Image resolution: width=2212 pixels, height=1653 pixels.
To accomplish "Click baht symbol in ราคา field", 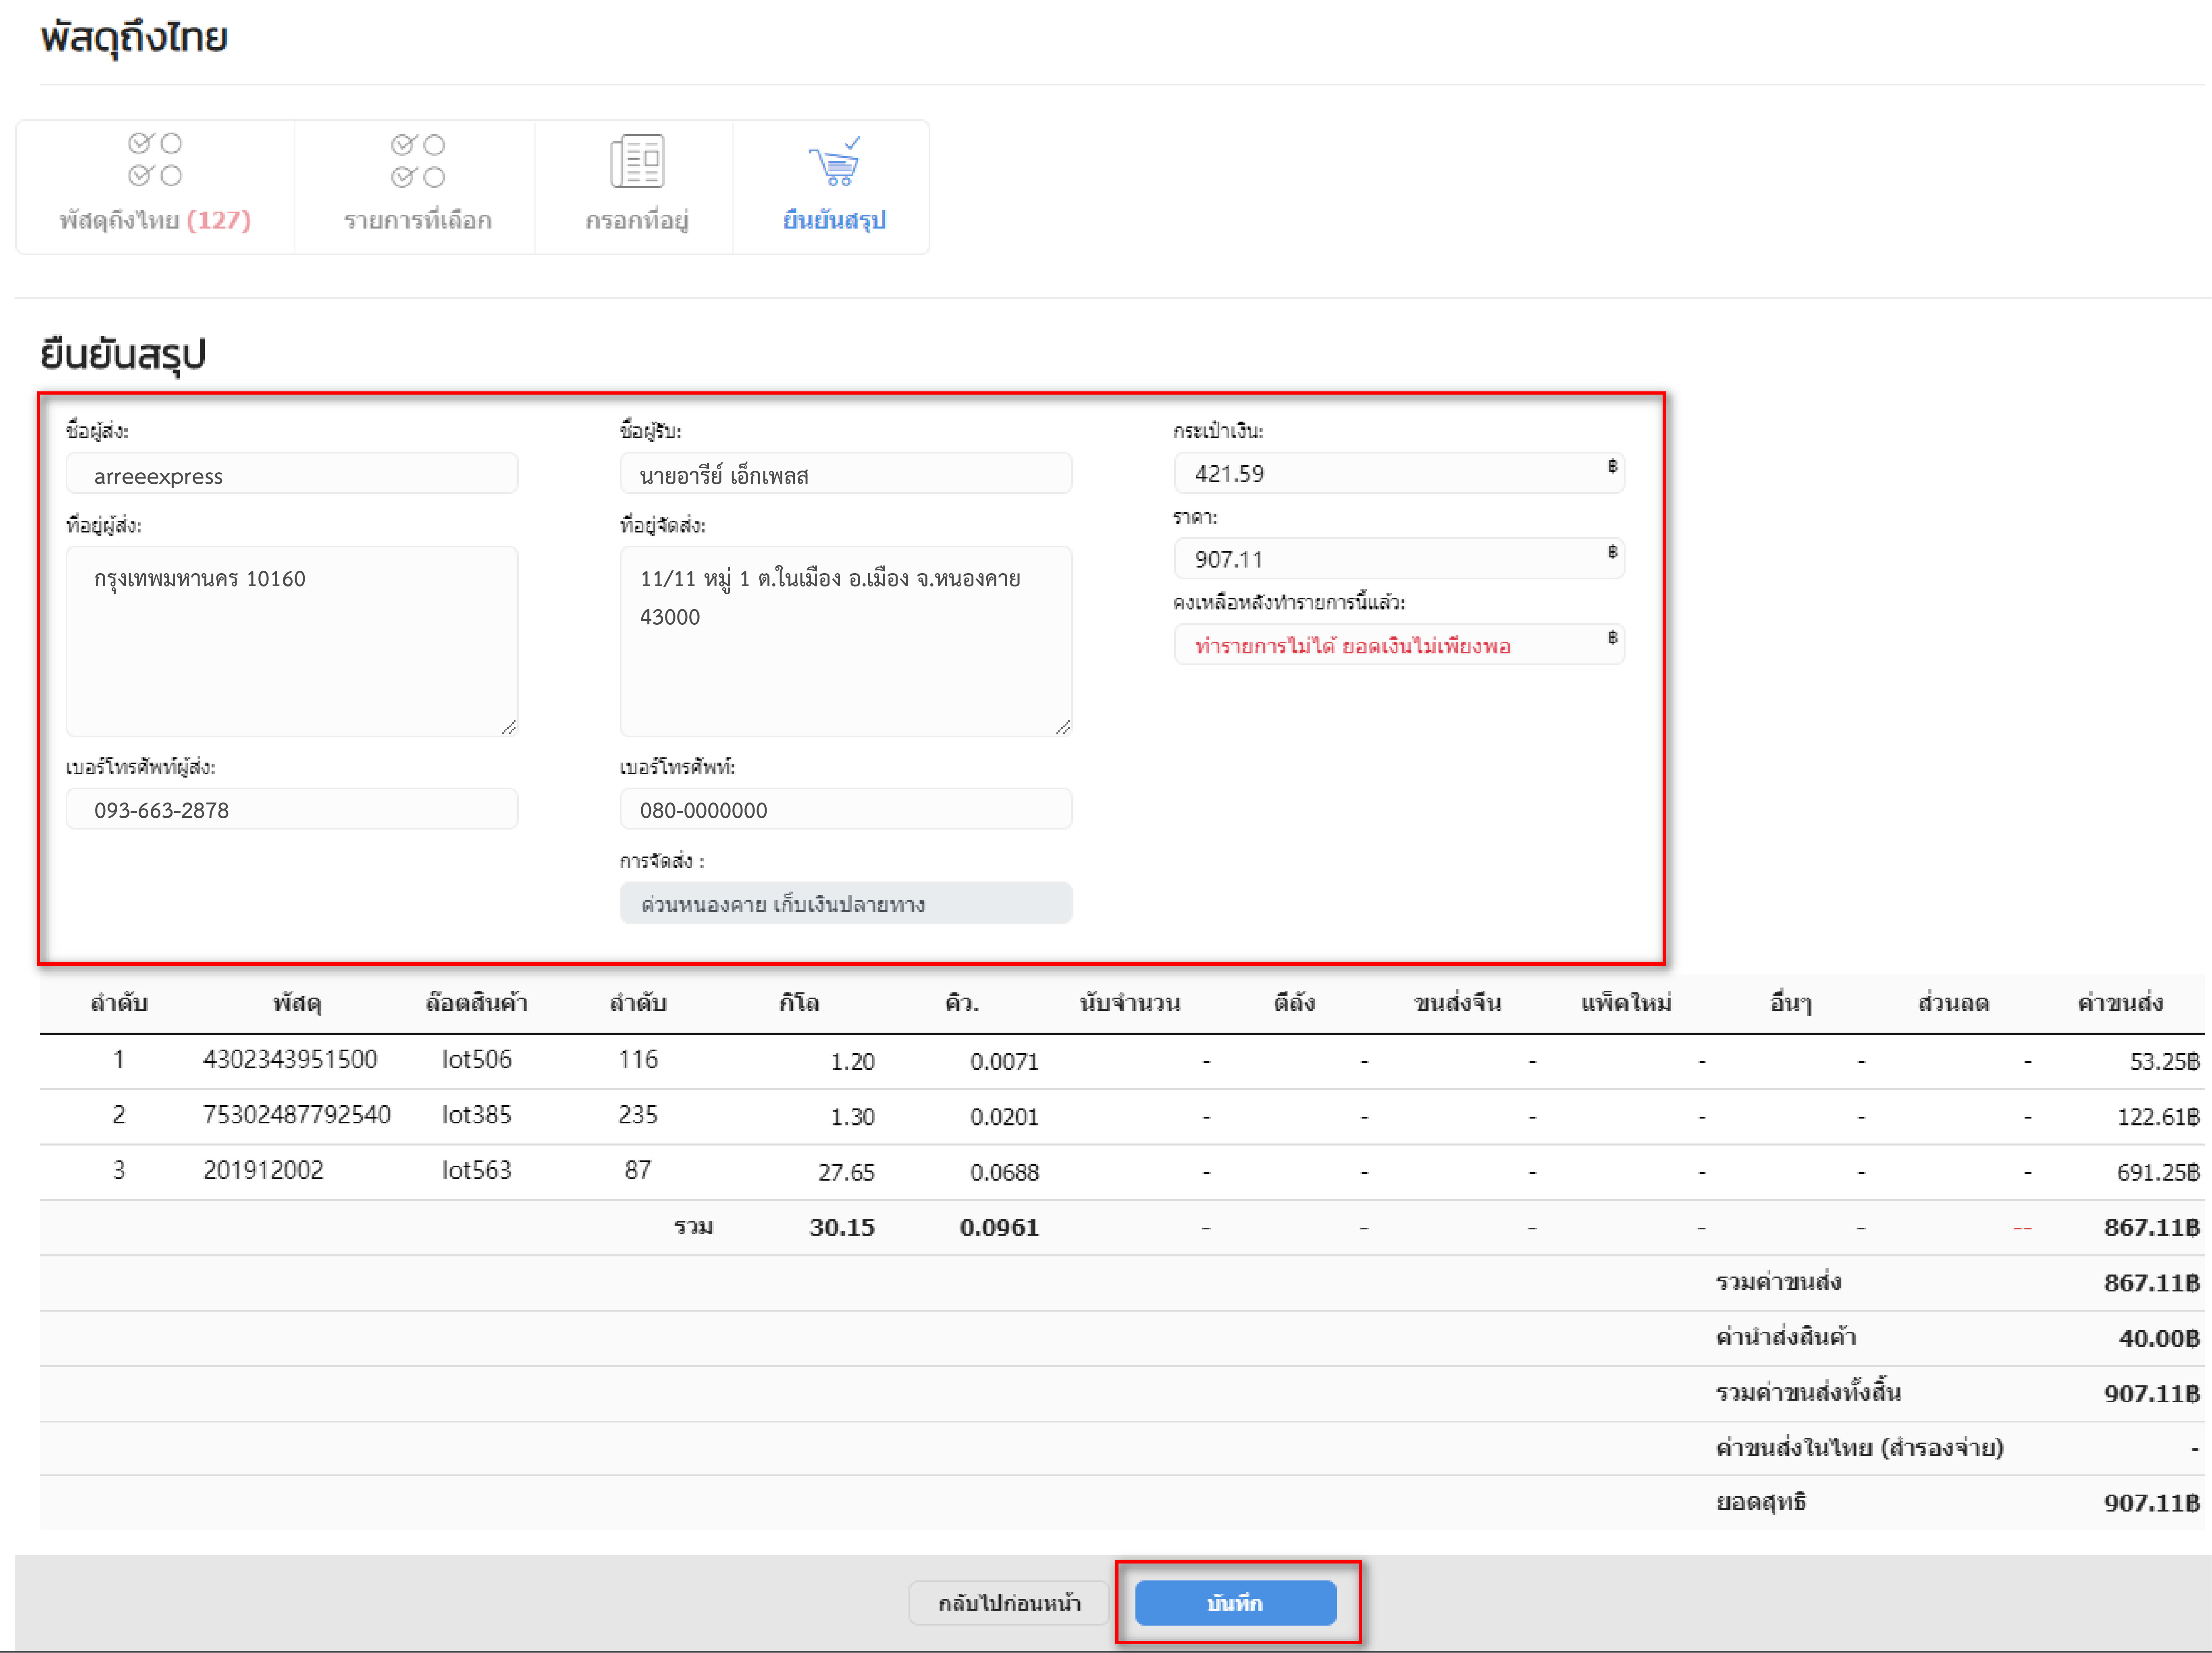I will tap(1612, 552).
